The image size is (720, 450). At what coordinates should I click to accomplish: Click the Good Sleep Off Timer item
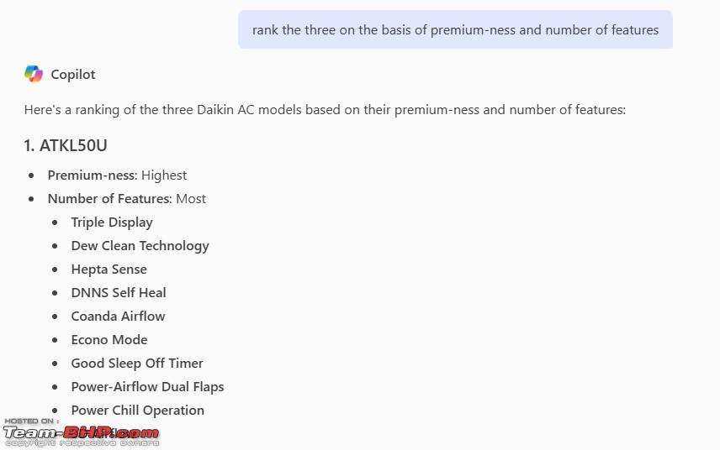137,364
